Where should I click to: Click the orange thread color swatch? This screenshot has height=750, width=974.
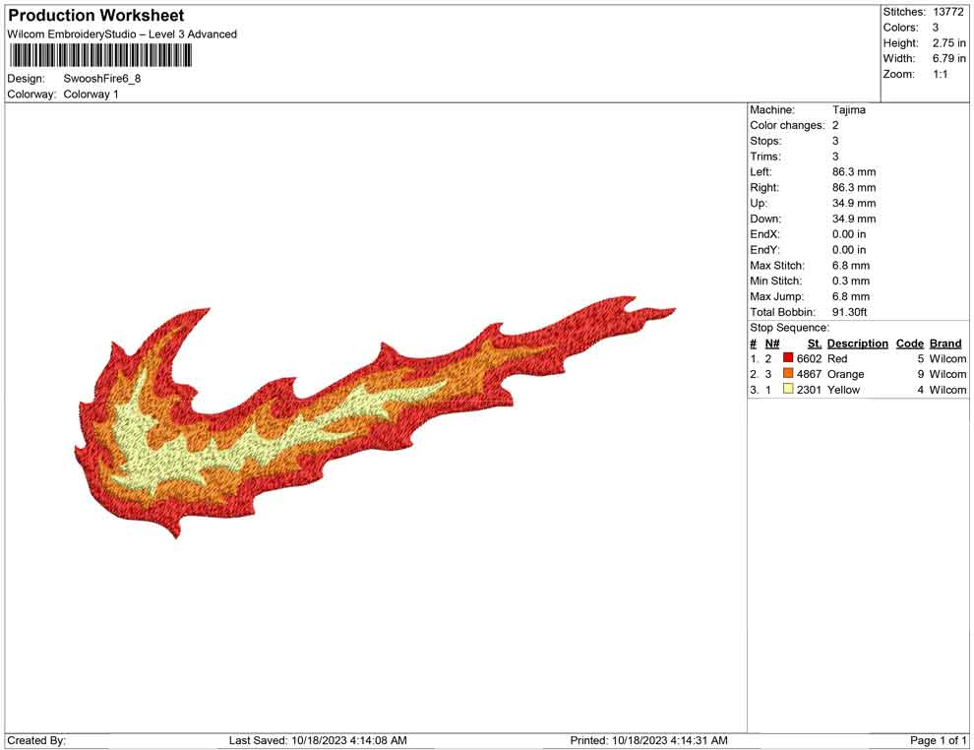[x=788, y=373]
